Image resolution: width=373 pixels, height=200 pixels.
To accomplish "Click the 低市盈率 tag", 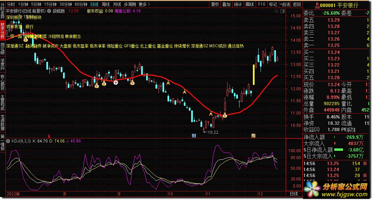I will 81,46.
